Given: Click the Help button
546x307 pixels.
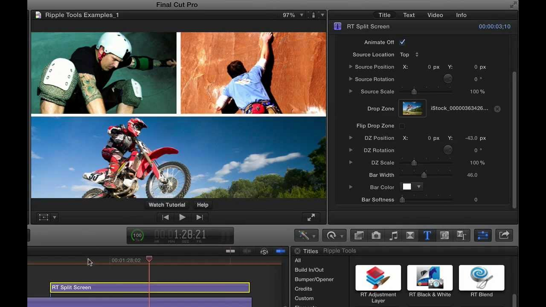Looking at the screenshot, I should click(x=203, y=205).
